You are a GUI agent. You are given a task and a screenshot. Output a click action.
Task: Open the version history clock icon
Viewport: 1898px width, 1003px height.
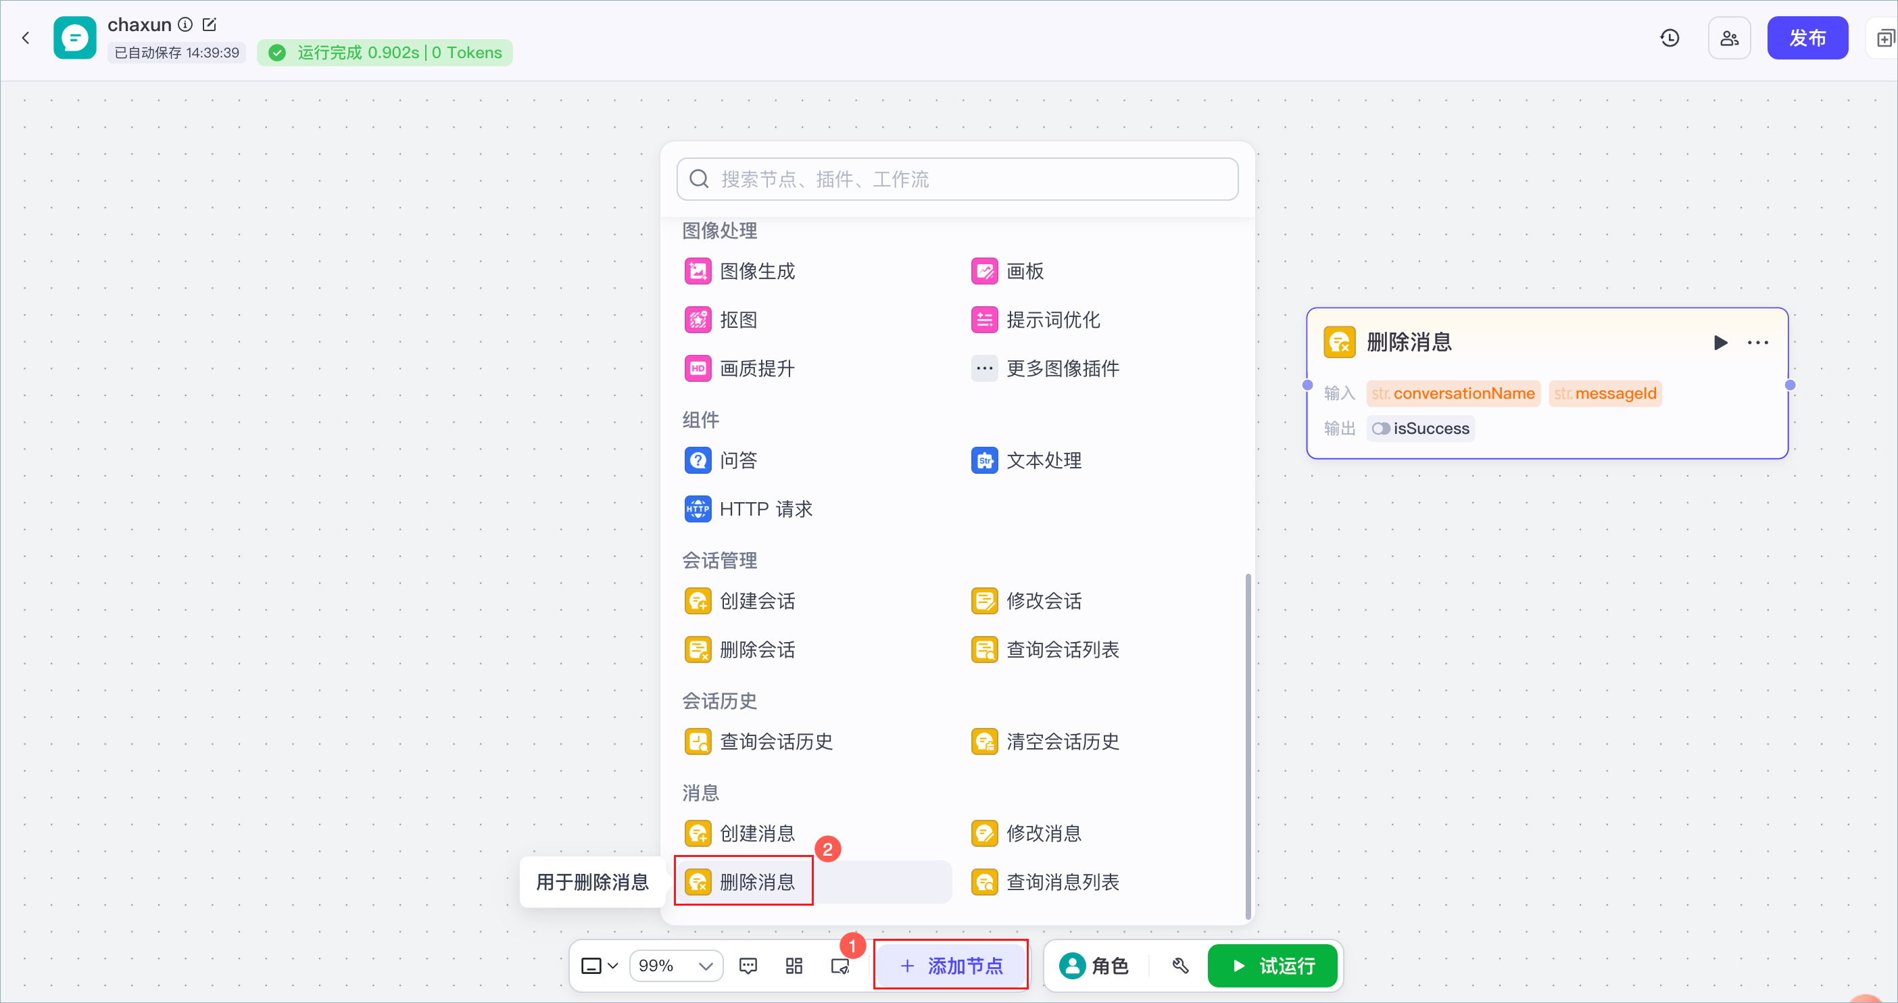coord(1670,39)
